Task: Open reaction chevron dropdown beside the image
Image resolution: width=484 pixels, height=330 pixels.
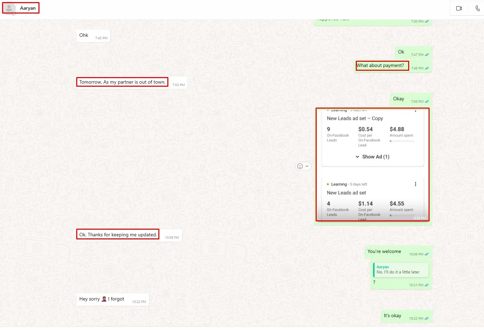Action: (x=307, y=166)
